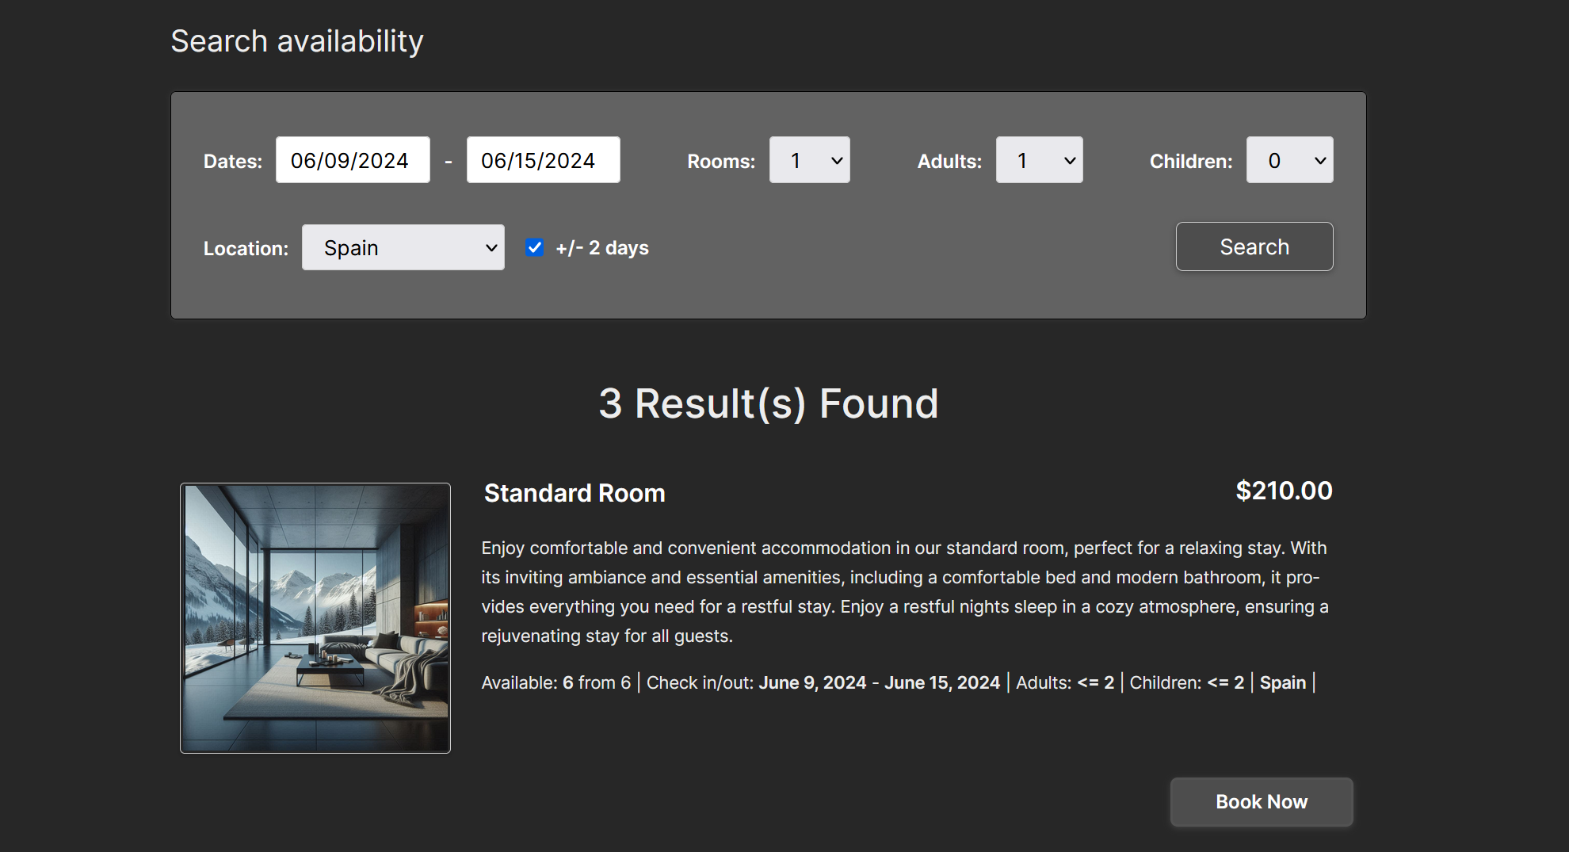The image size is (1569, 852).
Task: Open the Location dropdown showing Spain
Action: point(403,247)
